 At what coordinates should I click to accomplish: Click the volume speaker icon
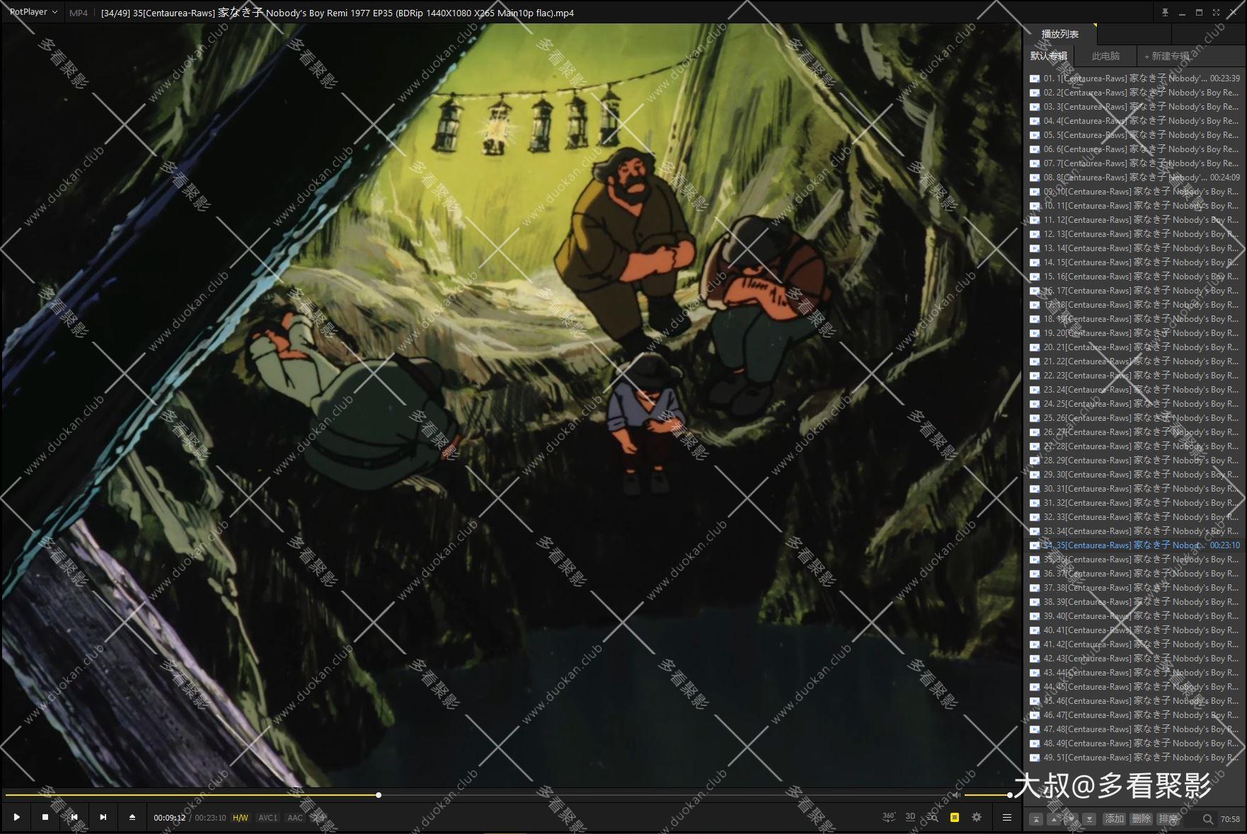point(956,795)
